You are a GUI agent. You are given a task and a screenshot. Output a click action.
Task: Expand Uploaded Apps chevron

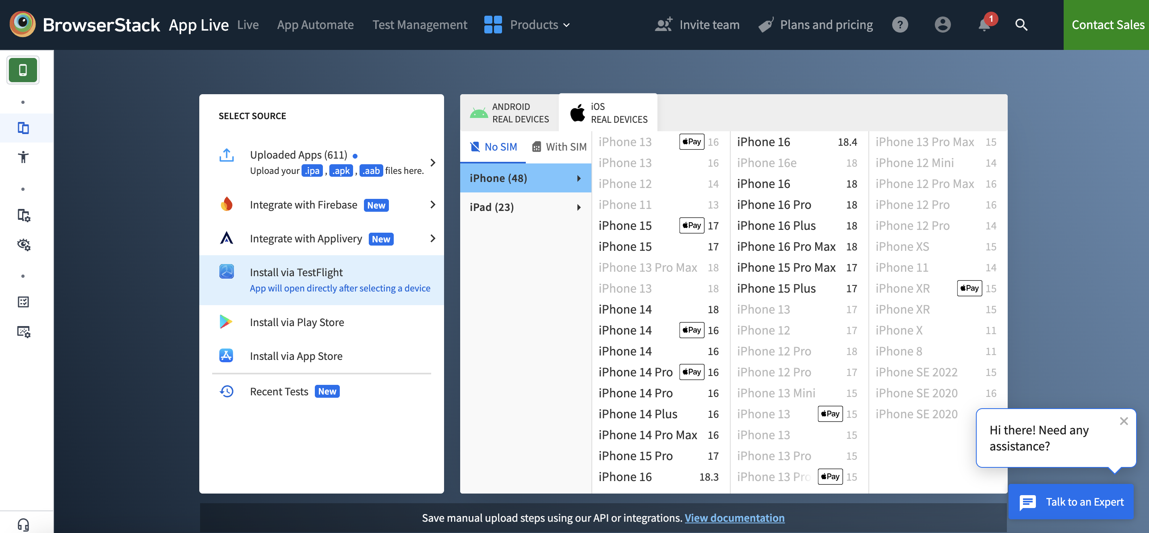coord(432,162)
